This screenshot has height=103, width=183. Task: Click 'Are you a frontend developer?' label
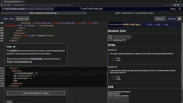pyautogui.click(x=119, y=92)
